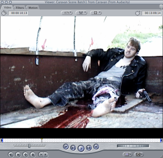Open the 87% zoom level dropdown
163x158 pixels.
67,13
